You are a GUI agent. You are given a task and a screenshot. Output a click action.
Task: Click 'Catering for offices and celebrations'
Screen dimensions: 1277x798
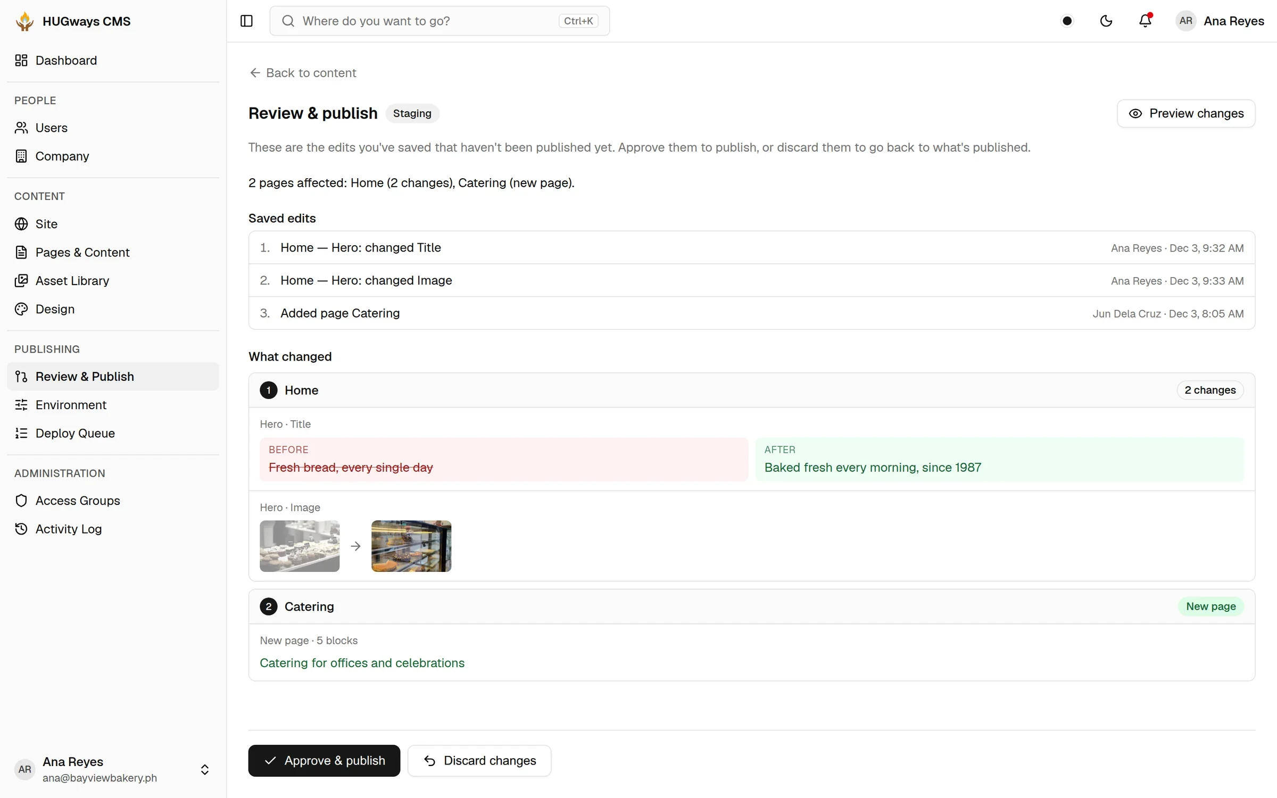(x=362, y=663)
